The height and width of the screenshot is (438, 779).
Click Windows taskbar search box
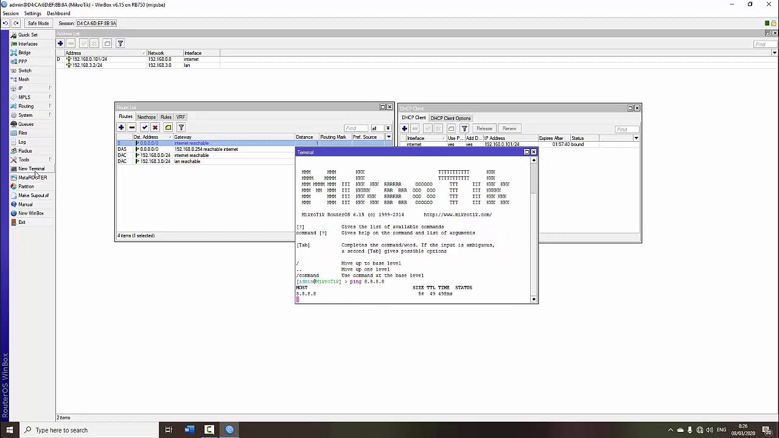point(88,430)
